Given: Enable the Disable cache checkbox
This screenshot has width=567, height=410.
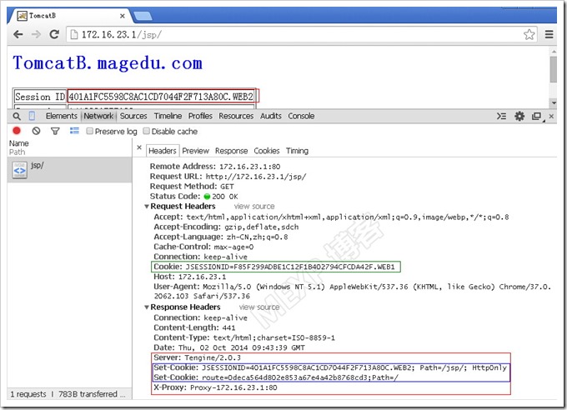Looking at the screenshot, I should (146, 131).
